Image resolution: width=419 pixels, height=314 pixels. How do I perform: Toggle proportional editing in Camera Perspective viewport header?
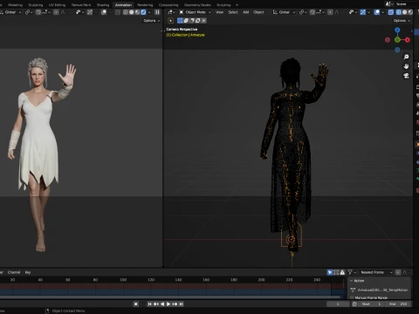(x=330, y=12)
